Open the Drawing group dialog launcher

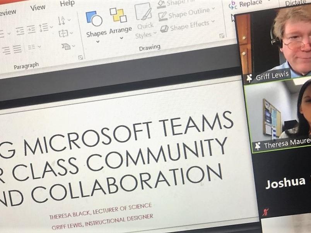point(222,36)
